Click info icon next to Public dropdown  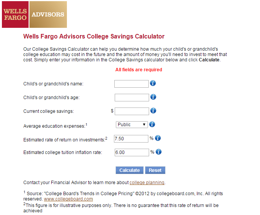coord(152,124)
